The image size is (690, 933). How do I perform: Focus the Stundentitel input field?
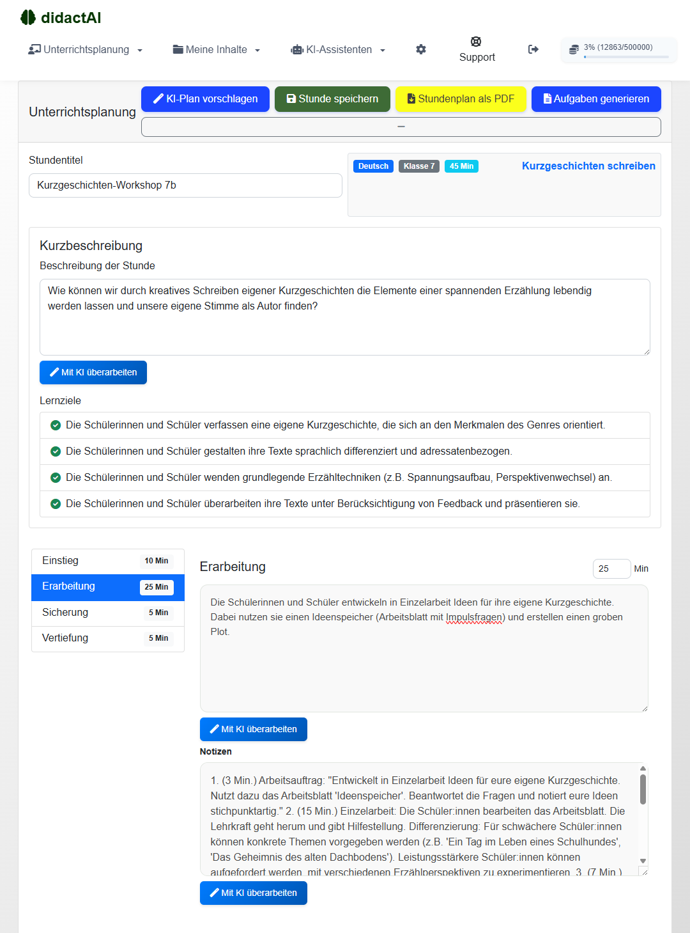tap(185, 185)
